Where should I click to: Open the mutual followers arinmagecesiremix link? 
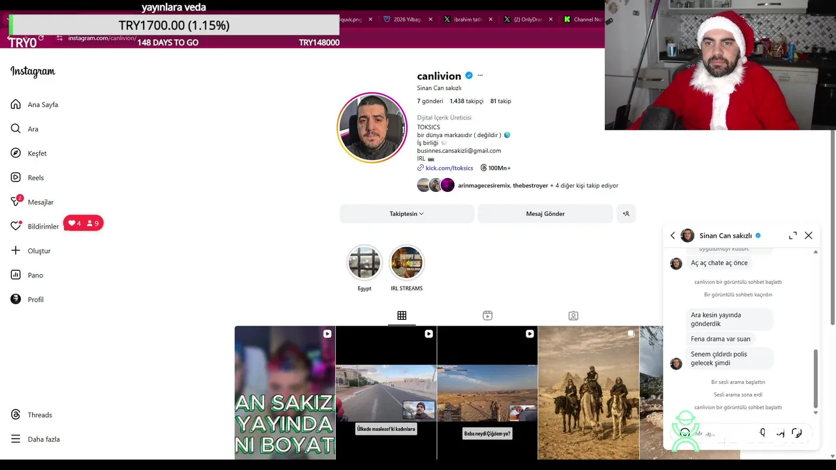(483, 185)
